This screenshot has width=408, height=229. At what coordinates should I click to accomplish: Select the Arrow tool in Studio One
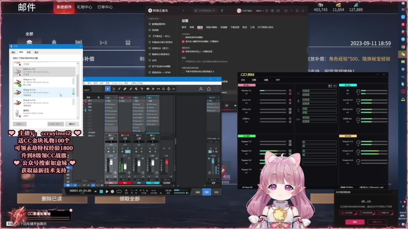tap(108, 89)
